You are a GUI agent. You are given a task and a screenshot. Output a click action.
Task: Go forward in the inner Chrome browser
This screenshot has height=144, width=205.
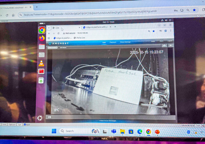(54, 34)
